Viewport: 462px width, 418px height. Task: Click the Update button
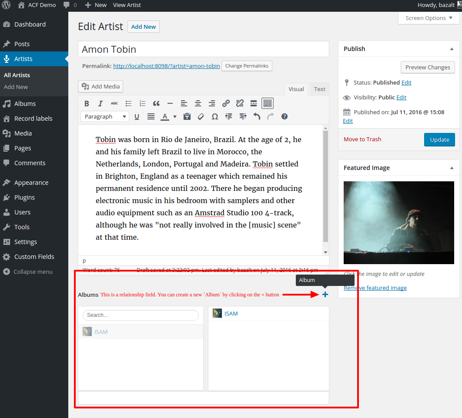coord(439,139)
